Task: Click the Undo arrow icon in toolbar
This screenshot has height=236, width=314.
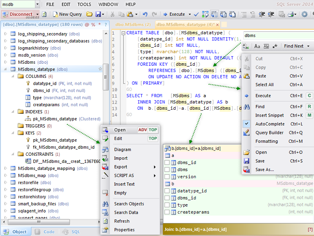Action: (x=145, y=15)
